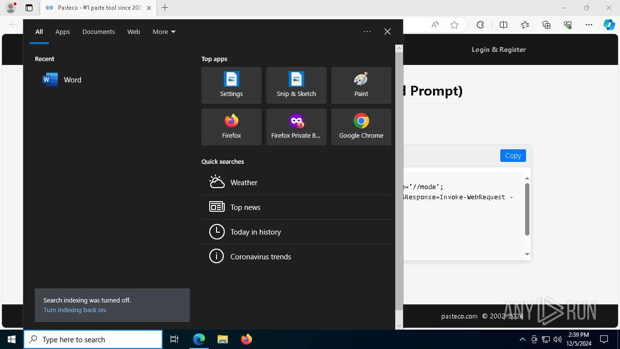
Task: Open the Windows Start menu
Action: 12,339
